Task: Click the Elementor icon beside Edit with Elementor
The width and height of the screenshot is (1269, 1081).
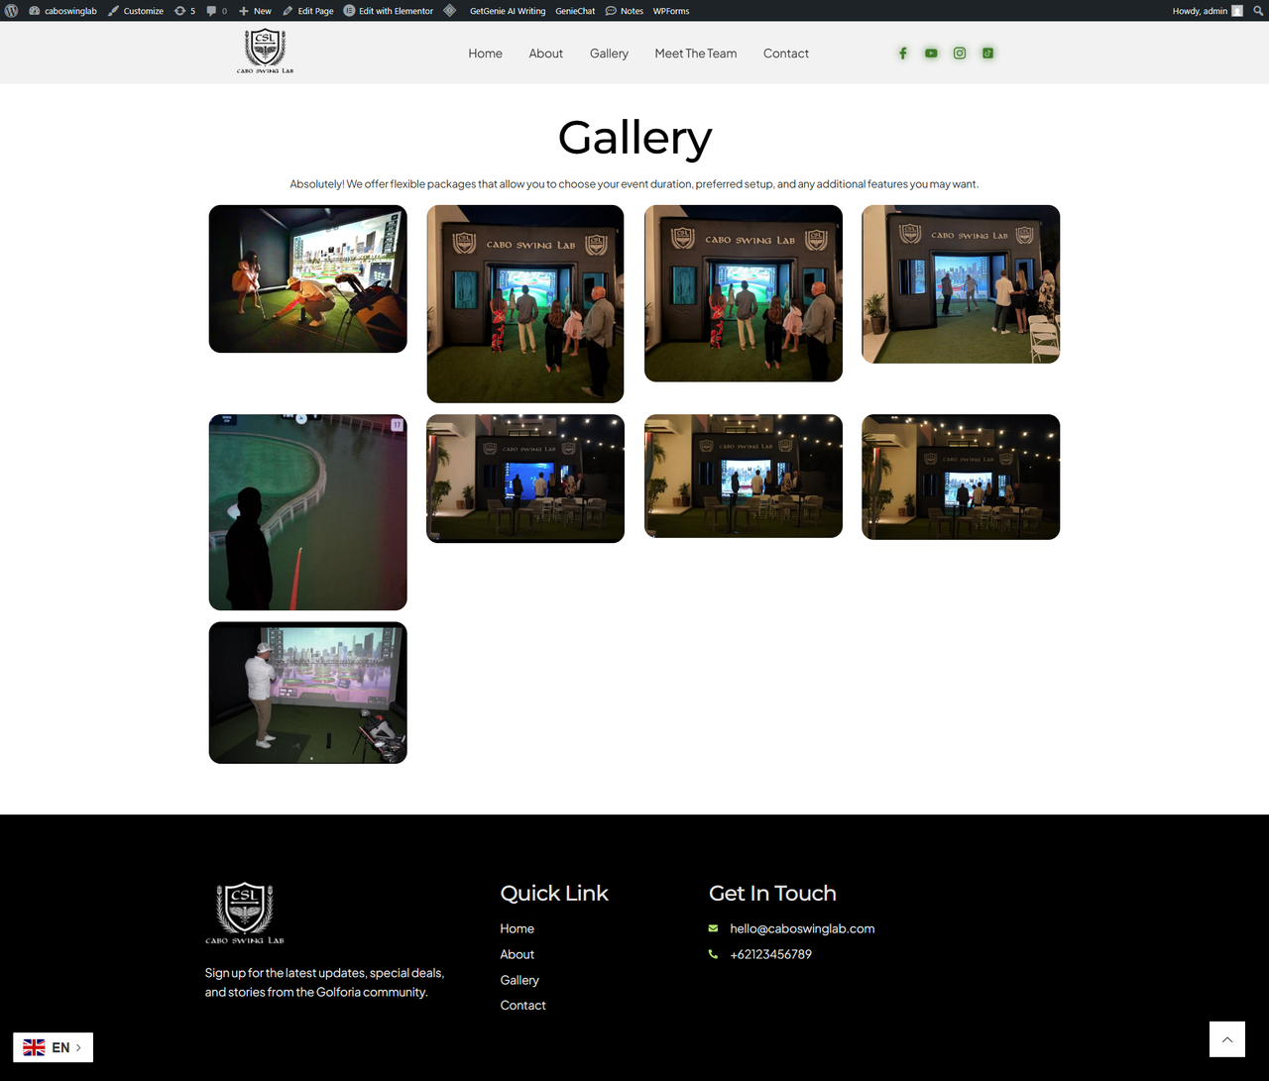Action: (x=347, y=11)
